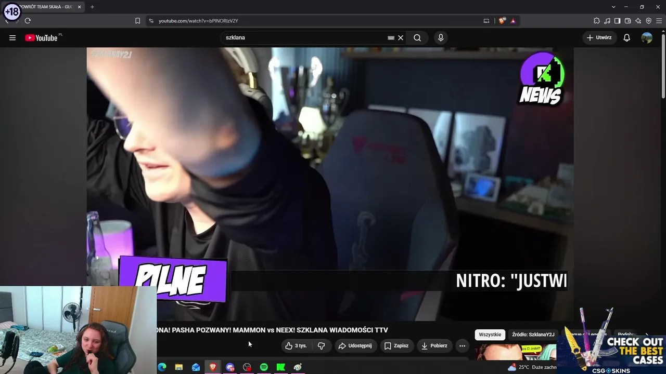666x374 pixels.
Task: Switch to Brave in the taskbar
Action: (213, 367)
